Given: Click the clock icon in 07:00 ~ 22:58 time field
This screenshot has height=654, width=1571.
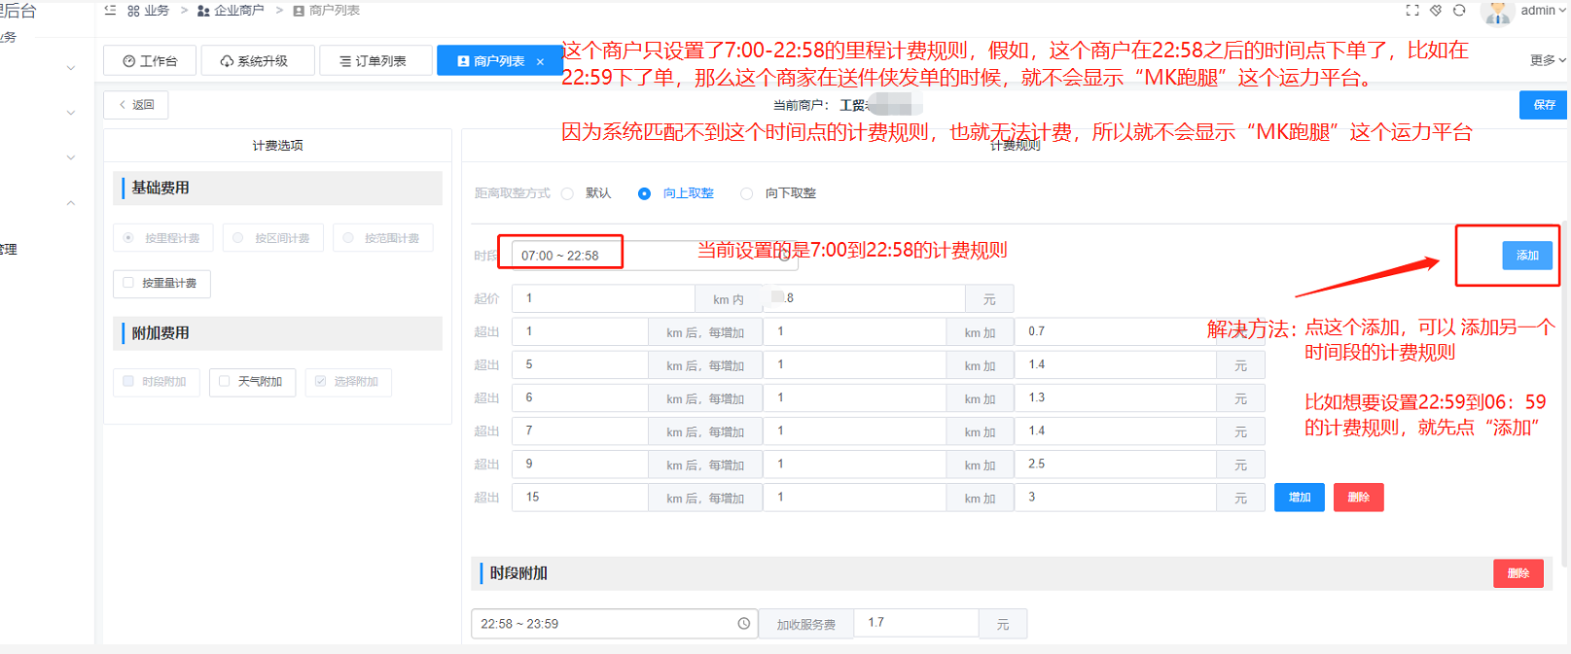Looking at the screenshot, I should pyautogui.click(x=784, y=256).
